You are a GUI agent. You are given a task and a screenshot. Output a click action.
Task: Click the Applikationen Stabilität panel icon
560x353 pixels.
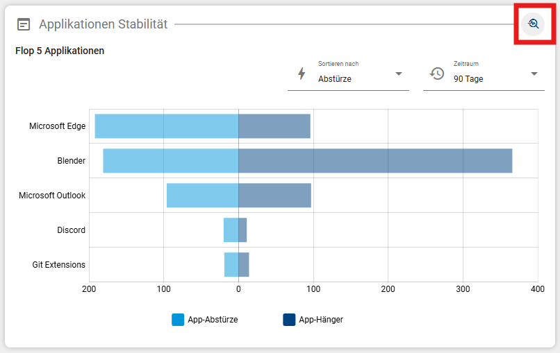[24, 24]
